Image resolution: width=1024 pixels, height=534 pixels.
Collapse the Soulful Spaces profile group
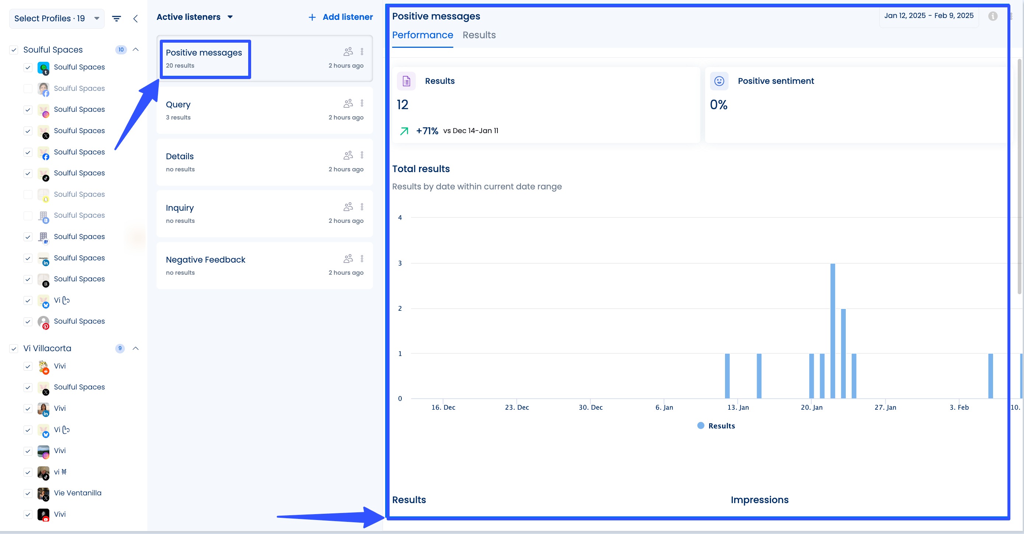click(136, 50)
